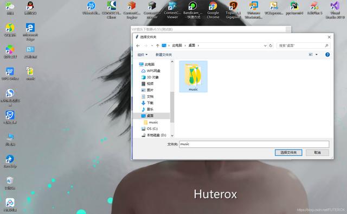This screenshot has height=214, width=347.
Task: Close the 选择文件夹 dialog
Action: tap(329, 37)
